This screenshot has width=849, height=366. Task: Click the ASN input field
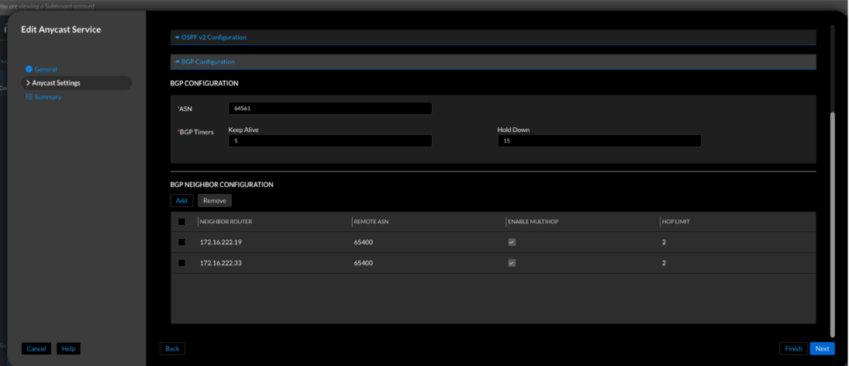click(330, 109)
